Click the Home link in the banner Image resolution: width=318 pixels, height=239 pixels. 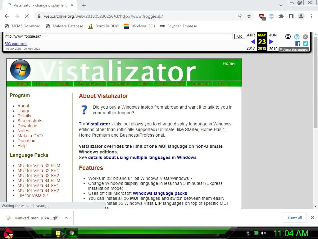pyautogui.click(x=228, y=63)
